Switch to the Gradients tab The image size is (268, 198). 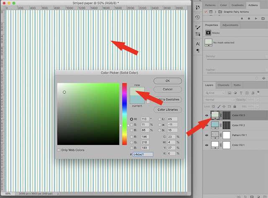pos(237,5)
